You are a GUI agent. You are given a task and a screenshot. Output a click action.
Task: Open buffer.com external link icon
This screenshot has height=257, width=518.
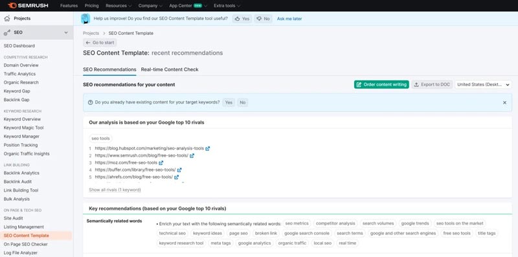click(x=179, y=170)
